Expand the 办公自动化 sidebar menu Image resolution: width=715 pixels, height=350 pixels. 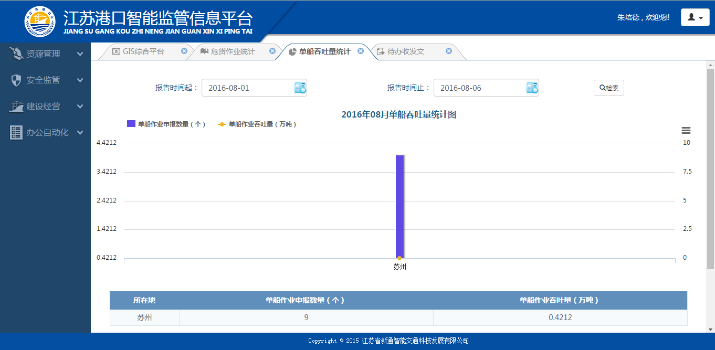point(45,133)
